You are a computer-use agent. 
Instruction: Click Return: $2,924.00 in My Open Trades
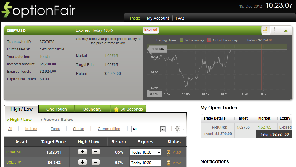274,134
